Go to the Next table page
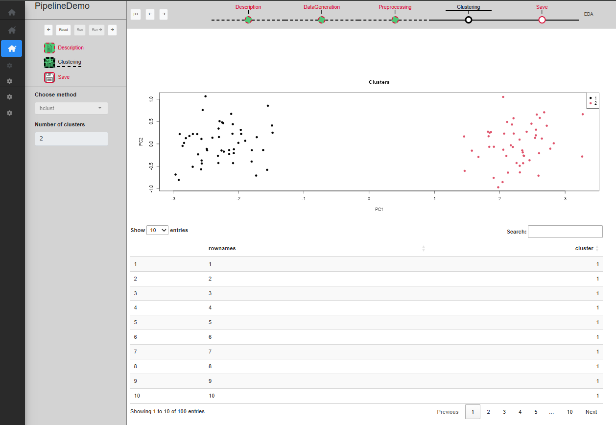This screenshot has width=616, height=425. click(591, 412)
